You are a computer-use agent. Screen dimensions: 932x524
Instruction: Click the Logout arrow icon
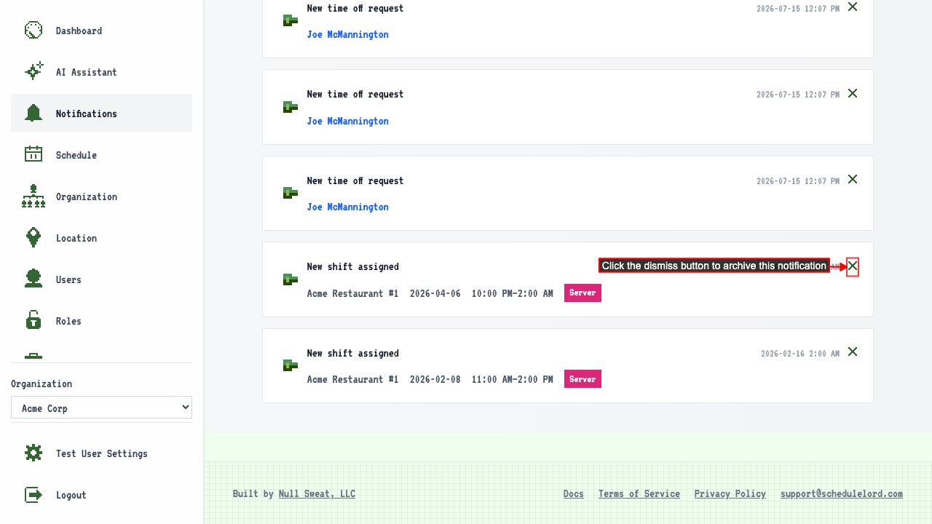(33, 495)
